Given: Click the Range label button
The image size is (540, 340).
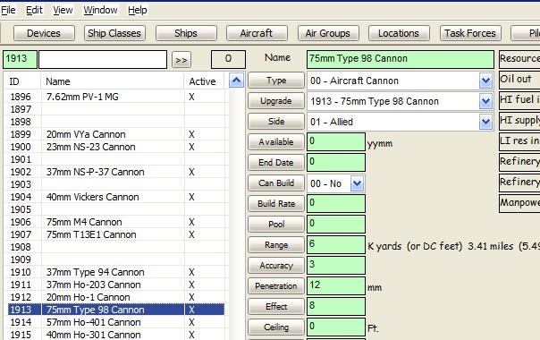Looking at the screenshot, I should 276,245.
